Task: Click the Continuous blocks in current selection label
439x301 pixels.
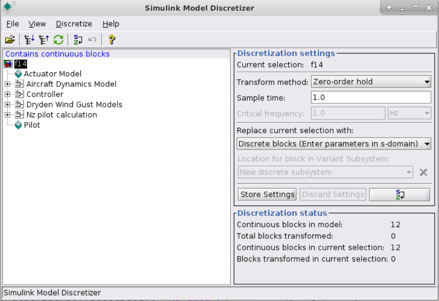Action: coord(310,247)
